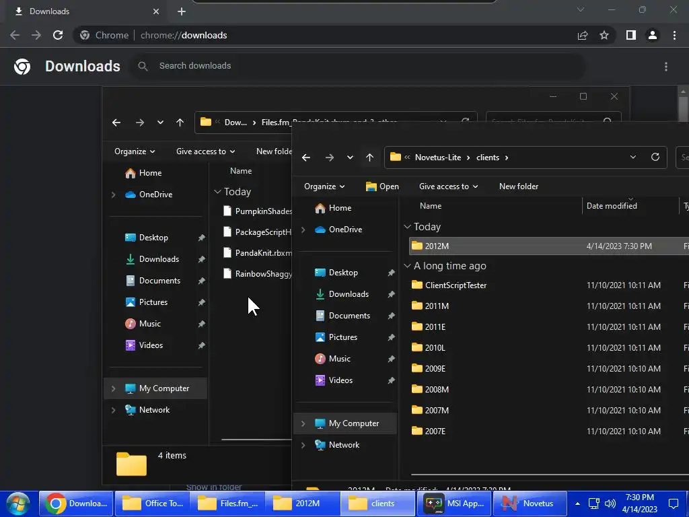Show hidden system tray icons
Image resolution: width=689 pixels, height=517 pixels.
coord(577,504)
